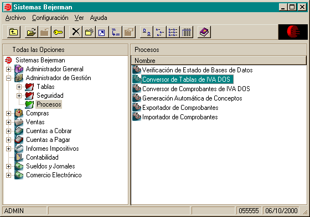
Task: Select the Sistemas Bejerman root node
Action: pos(40,60)
